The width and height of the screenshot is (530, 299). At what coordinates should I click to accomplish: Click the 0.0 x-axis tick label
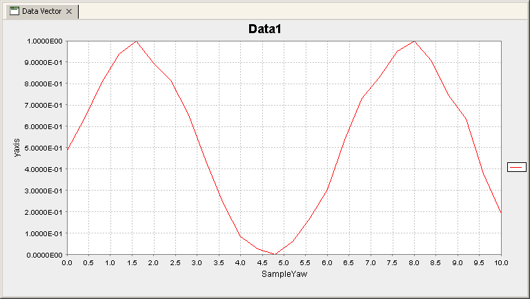tap(67, 263)
